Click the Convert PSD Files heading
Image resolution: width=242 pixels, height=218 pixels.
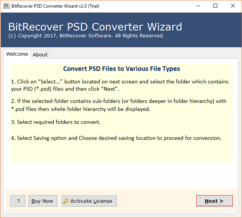[x=121, y=69]
